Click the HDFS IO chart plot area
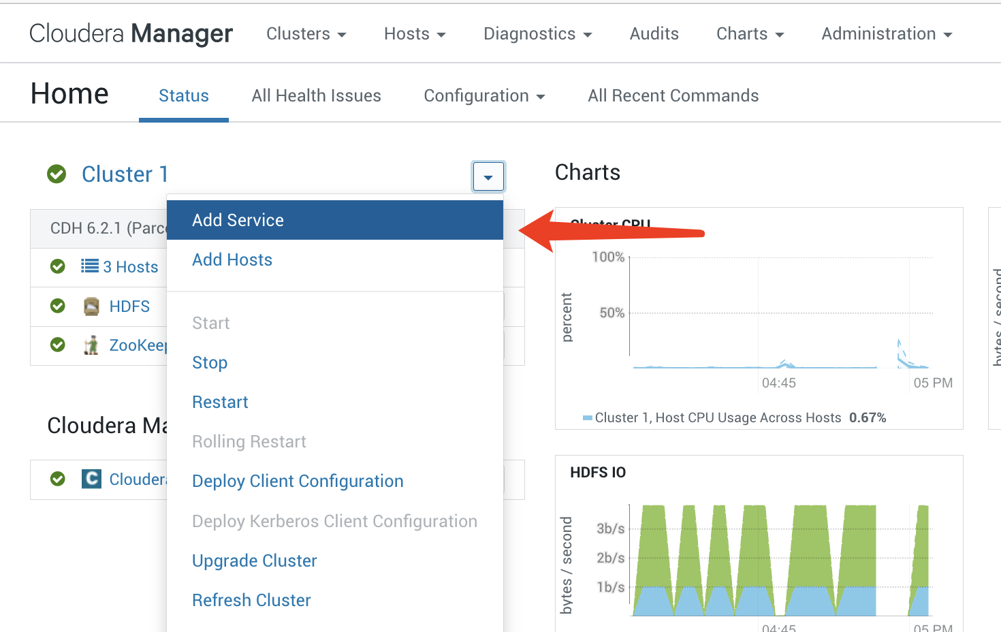Viewport: 1001px width, 632px height. click(x=781, y=560)
